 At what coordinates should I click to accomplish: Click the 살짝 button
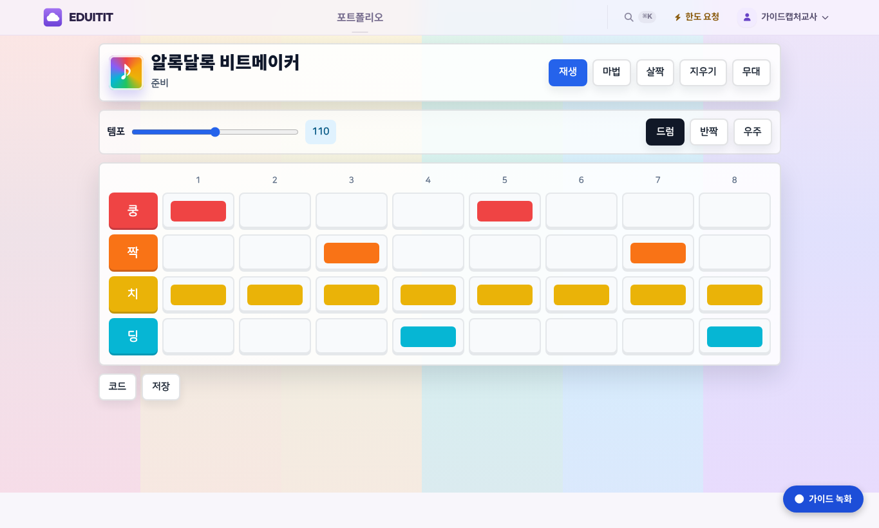[655, 72]
